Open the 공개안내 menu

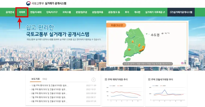click(10, 12)
